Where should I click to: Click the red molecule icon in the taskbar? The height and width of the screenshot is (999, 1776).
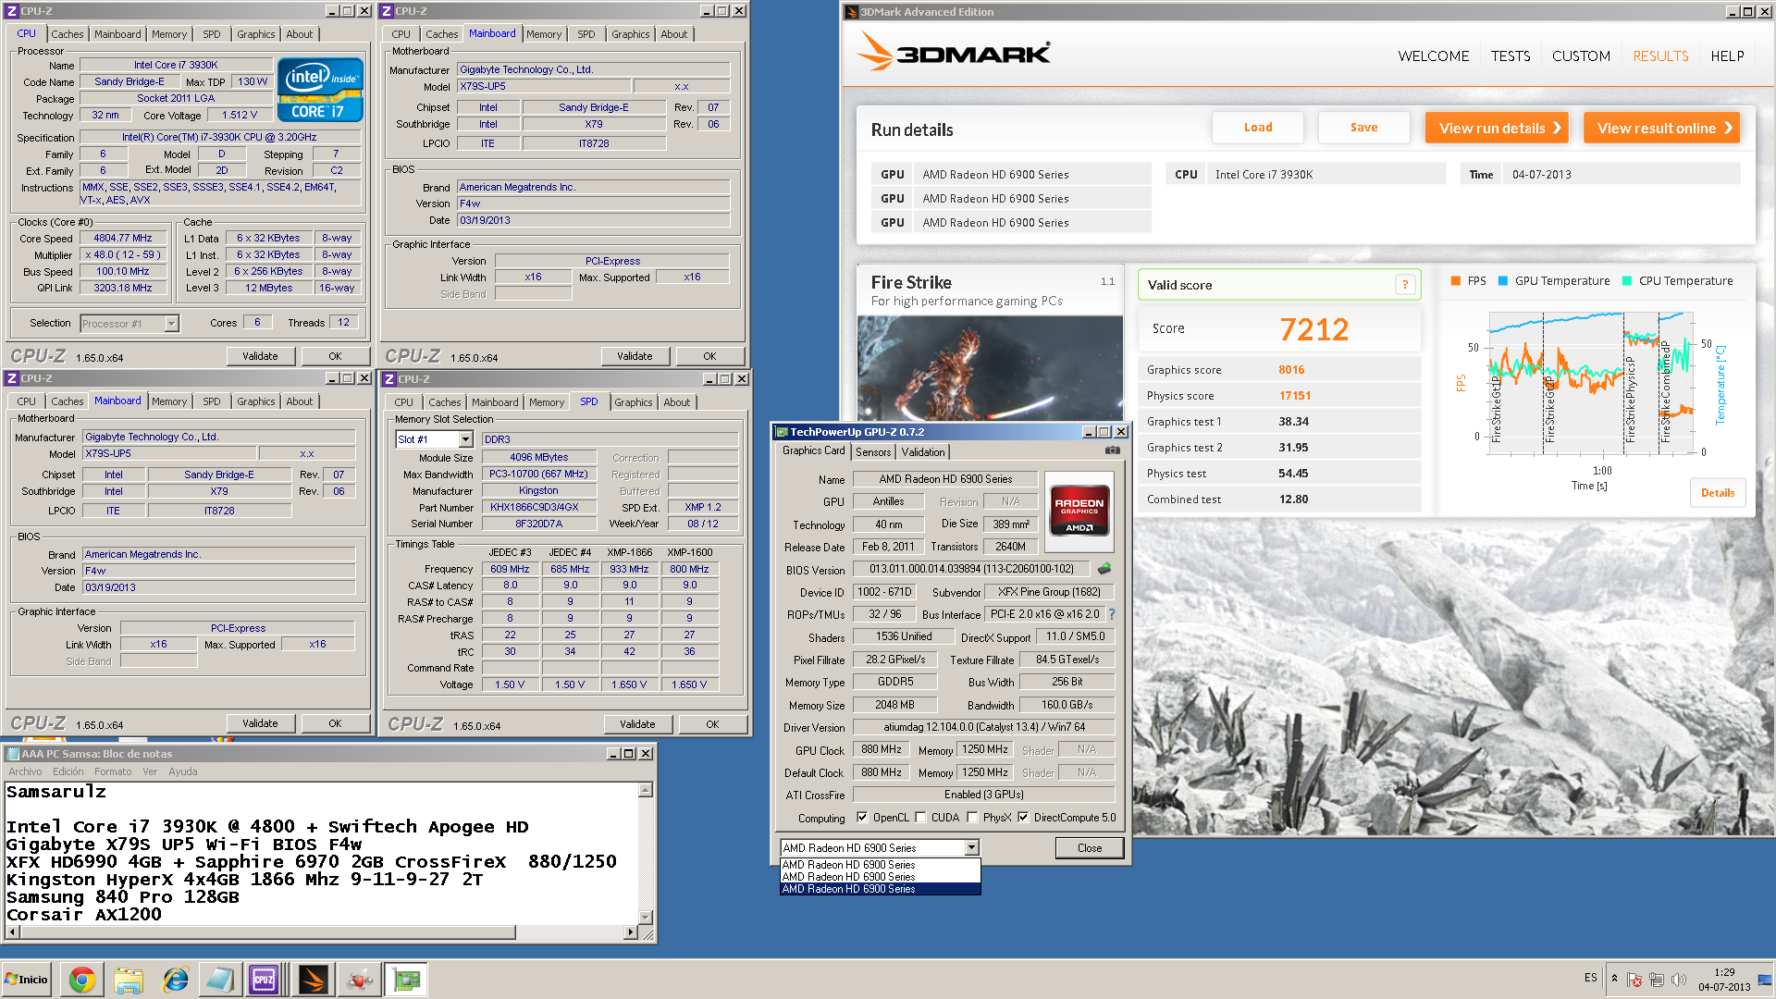[x=360, y=980]
